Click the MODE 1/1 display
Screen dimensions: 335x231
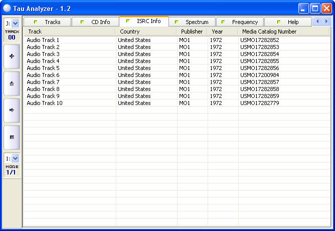tap(12, 170)
